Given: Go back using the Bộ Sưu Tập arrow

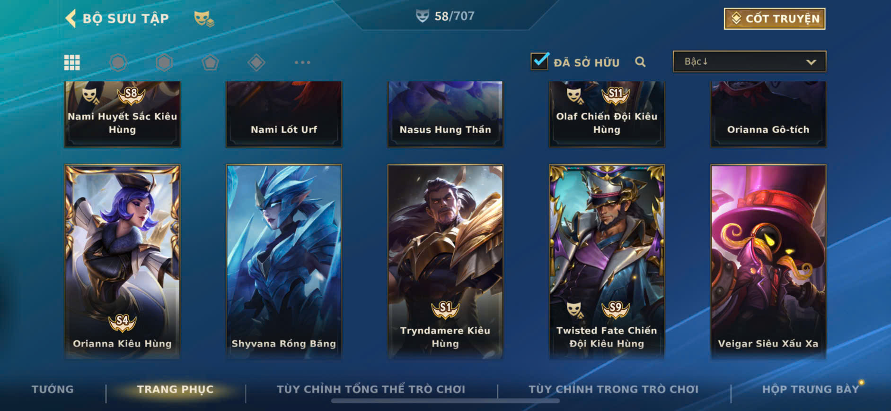Looking at the screenshot, I should 71,18.
